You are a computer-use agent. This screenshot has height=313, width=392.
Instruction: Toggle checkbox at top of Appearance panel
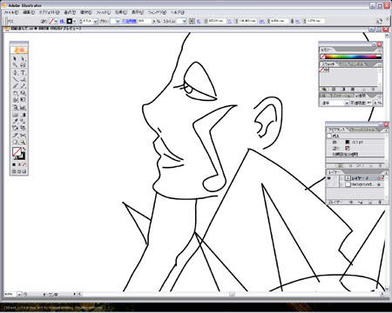pos(329,136)
